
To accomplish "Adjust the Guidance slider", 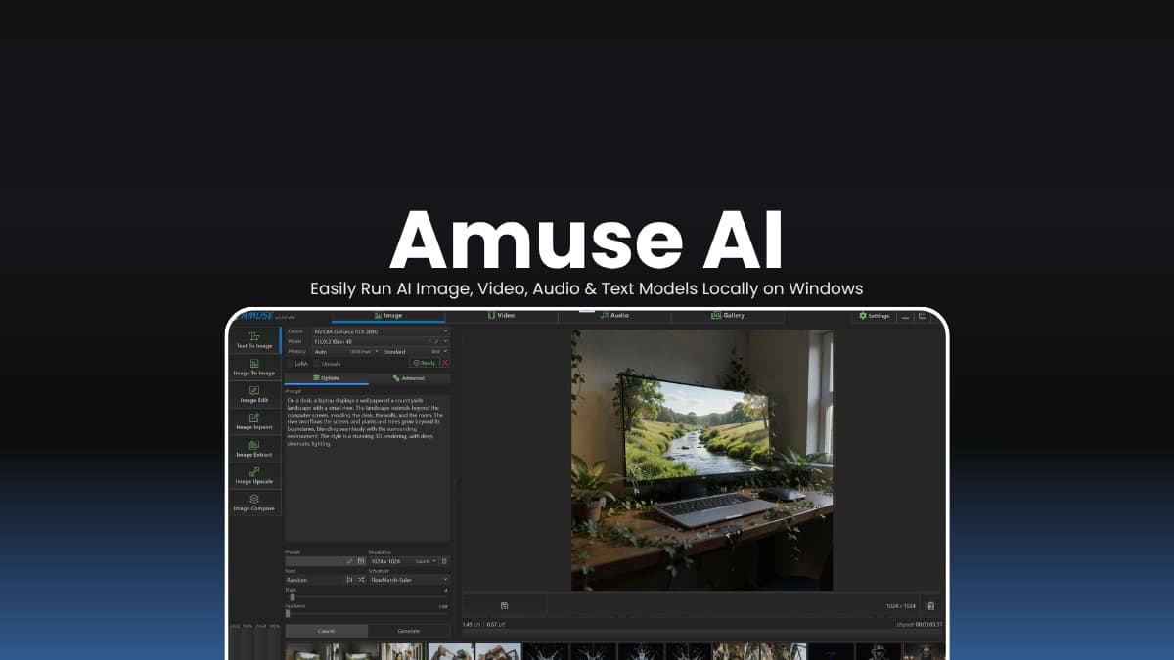I will [367, 613].
